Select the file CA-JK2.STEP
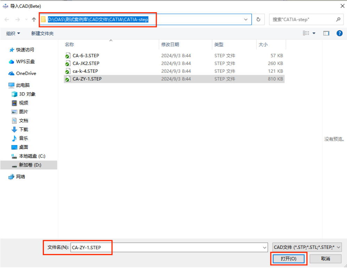Screen dimensions: 347x268 tap(174, 63)
